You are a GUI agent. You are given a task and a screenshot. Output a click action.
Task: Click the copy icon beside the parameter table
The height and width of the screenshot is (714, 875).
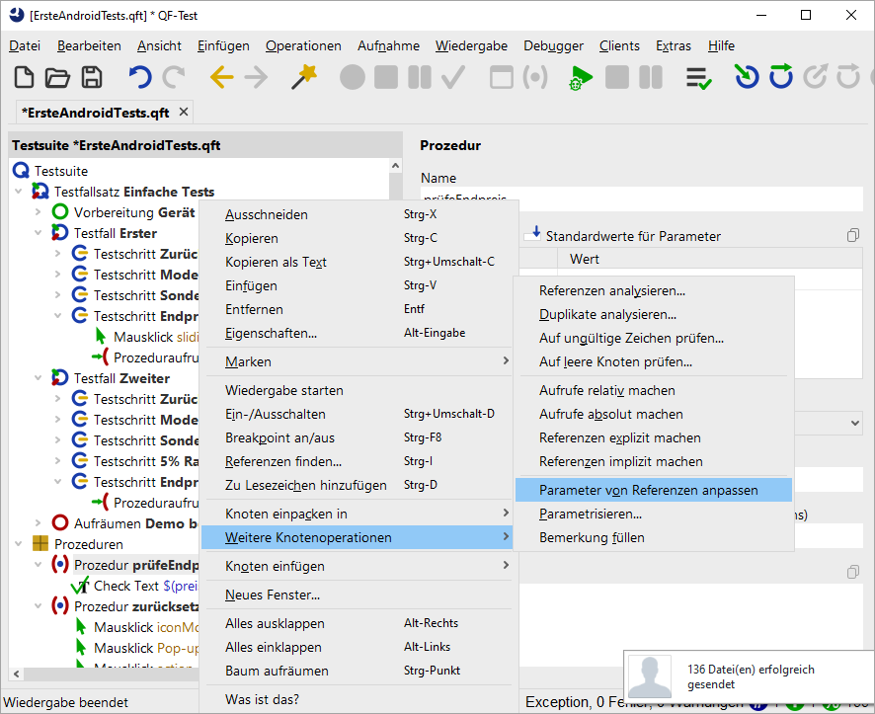click(x=852, y=235)
